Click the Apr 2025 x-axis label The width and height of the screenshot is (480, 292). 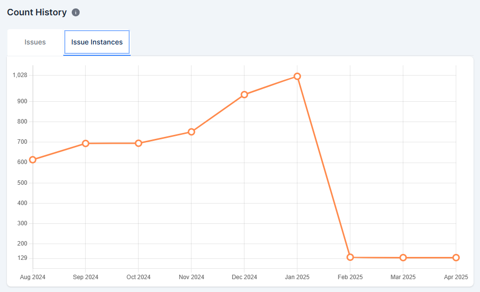pos(456,277)
